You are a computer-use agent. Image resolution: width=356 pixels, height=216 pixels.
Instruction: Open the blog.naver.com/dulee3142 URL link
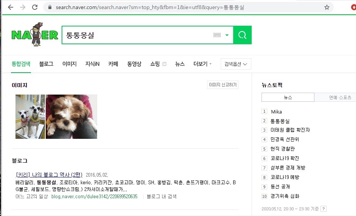[94, 196]
